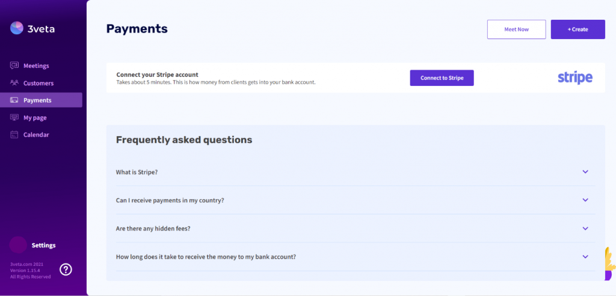Click the 3veta logo icon
This screenshot has height=296, width=616.
17,28
